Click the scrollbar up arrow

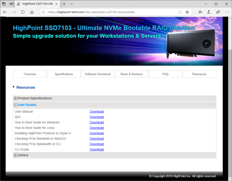point(230,19)
